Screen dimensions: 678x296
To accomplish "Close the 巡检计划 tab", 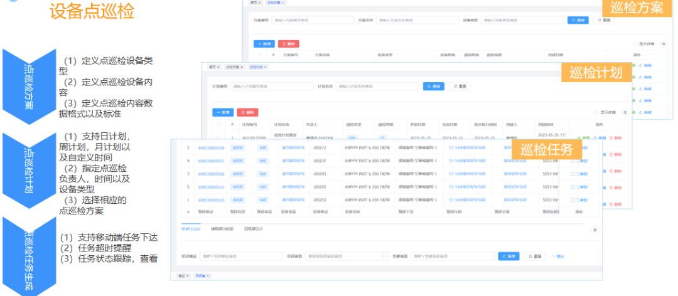I will [265, 67].
